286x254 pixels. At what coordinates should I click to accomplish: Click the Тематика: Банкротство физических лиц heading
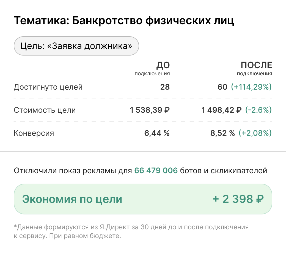124,21
